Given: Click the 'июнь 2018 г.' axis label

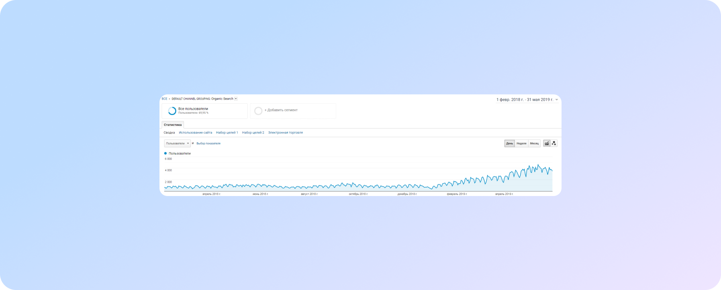Looking at the screenshot, I should coord(260,194).
